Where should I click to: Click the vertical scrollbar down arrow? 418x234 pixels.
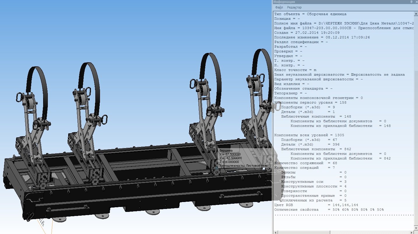tap(416, 227)
